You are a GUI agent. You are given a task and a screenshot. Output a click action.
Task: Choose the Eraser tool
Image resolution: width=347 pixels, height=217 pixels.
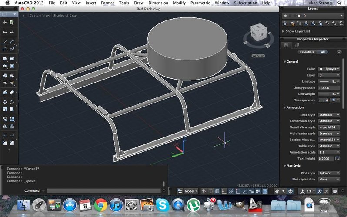coord(12,92)
